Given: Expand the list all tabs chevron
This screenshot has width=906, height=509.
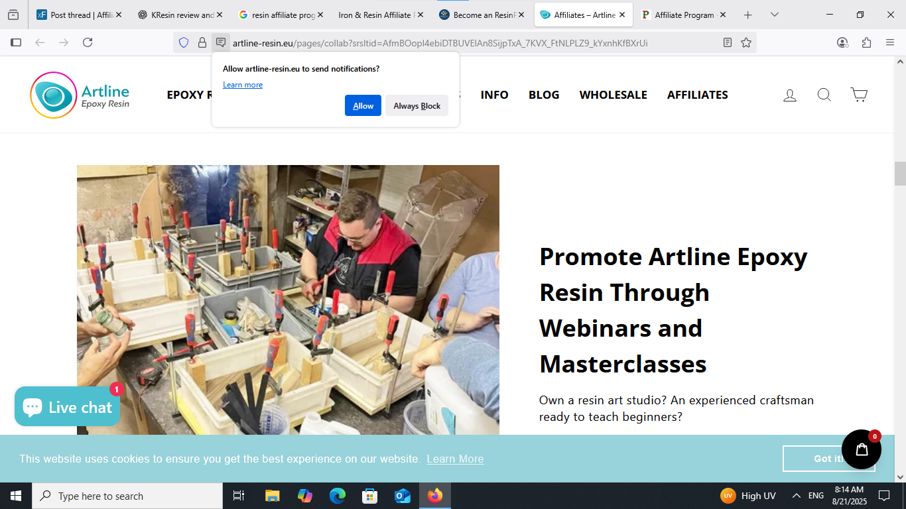Looking at the screenshot, I should coord(774,15).
